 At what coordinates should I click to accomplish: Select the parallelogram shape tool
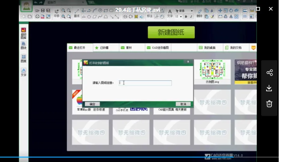[95, 17]
